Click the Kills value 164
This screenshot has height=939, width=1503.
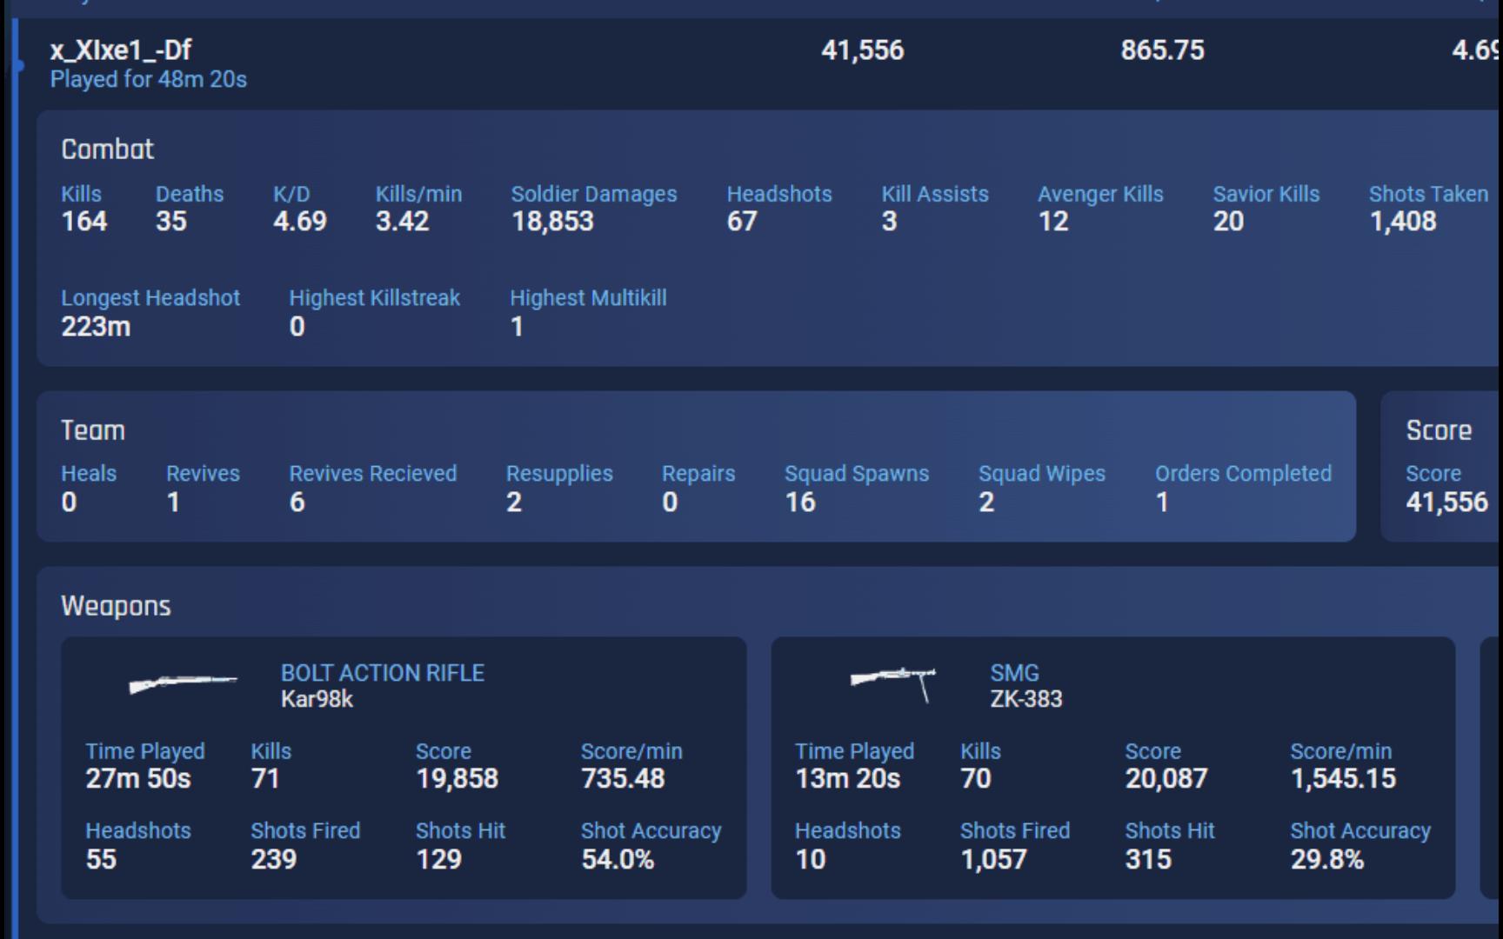(x=84, y=221)
